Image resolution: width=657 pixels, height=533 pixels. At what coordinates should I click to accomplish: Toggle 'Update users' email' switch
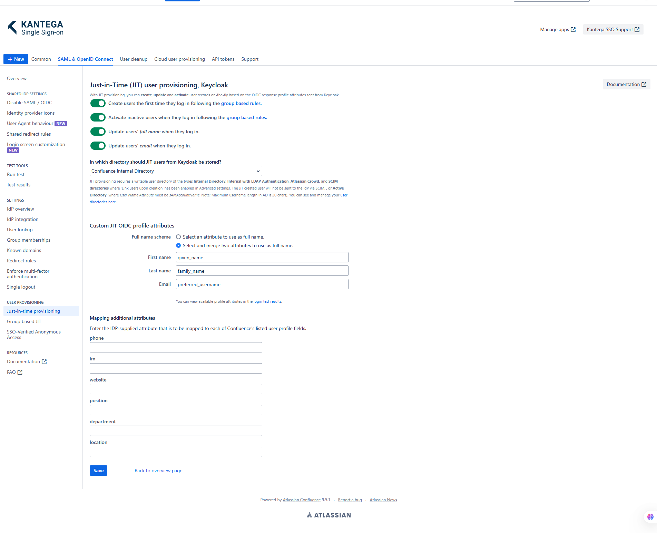tap(98, 146)
